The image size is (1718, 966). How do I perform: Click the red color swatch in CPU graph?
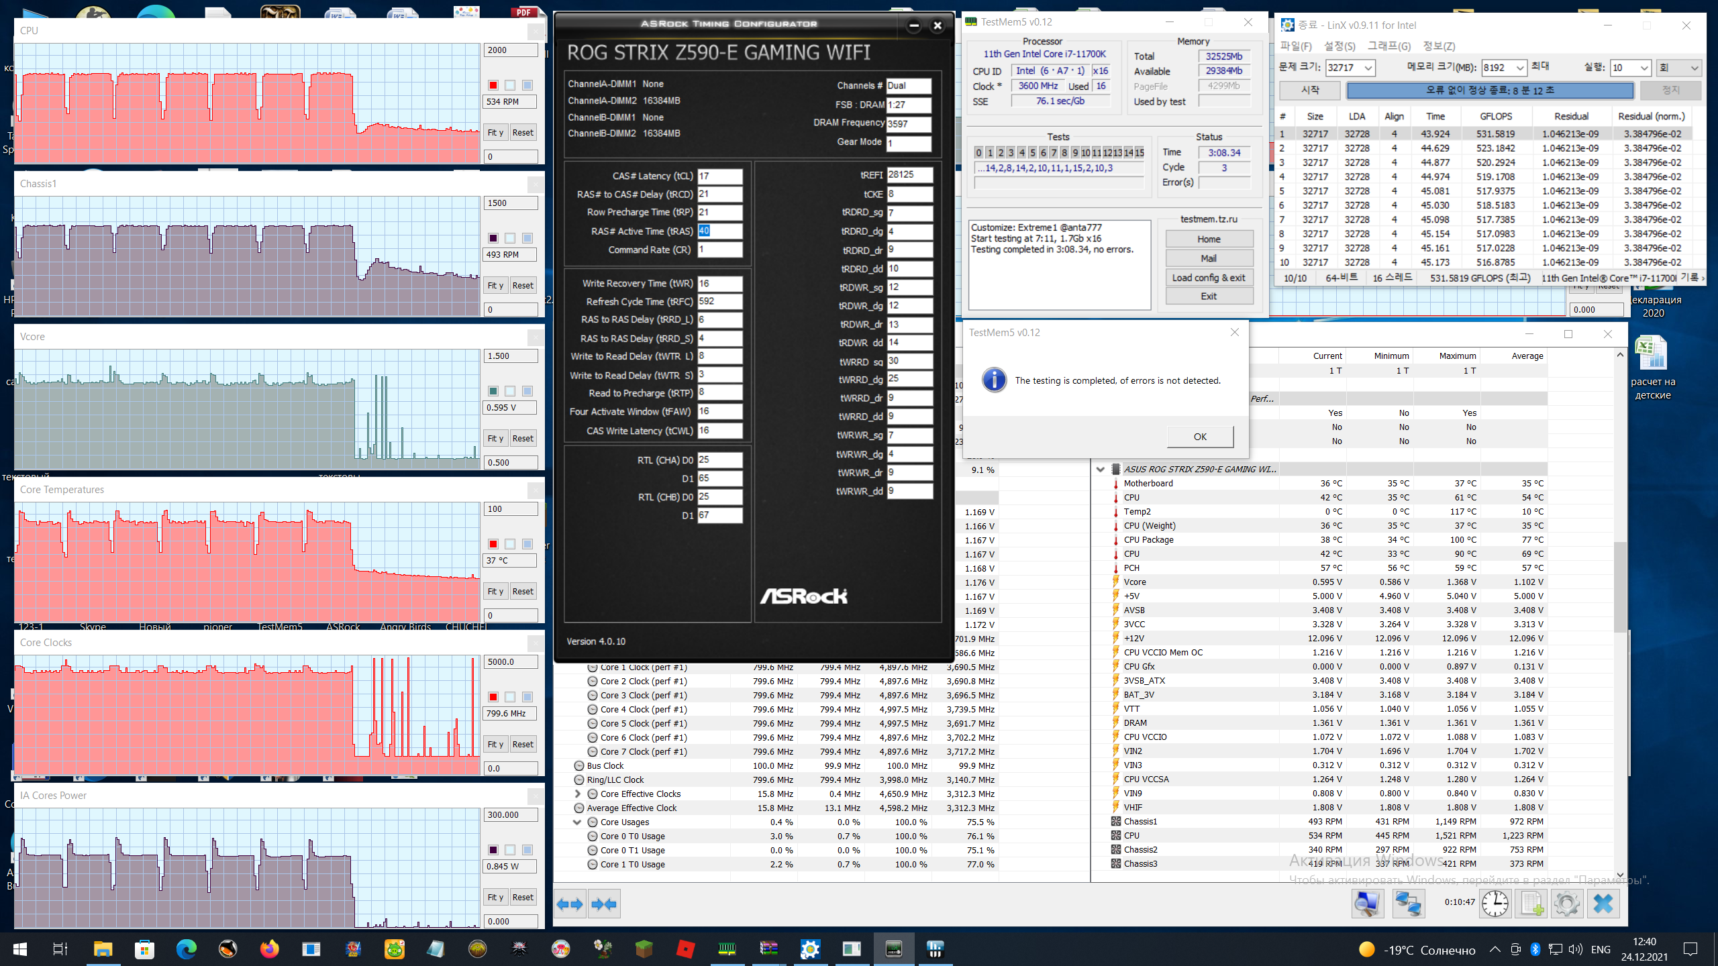[x=493, y=85]
